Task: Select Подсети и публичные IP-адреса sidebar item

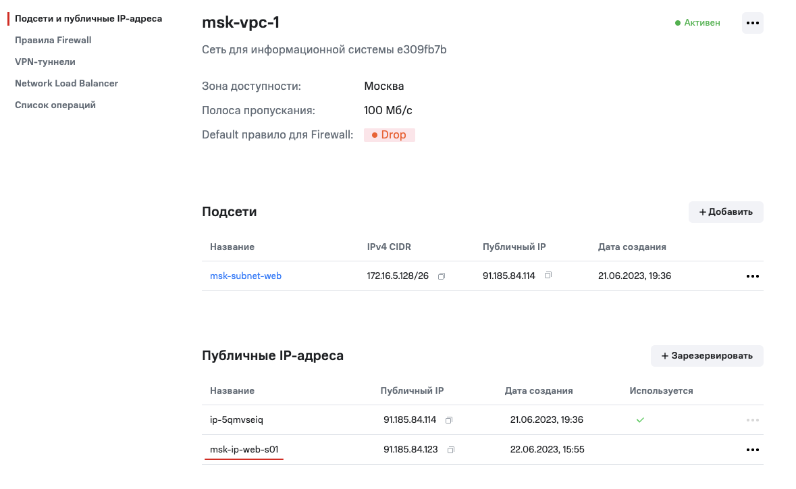Action: point(88,18)
